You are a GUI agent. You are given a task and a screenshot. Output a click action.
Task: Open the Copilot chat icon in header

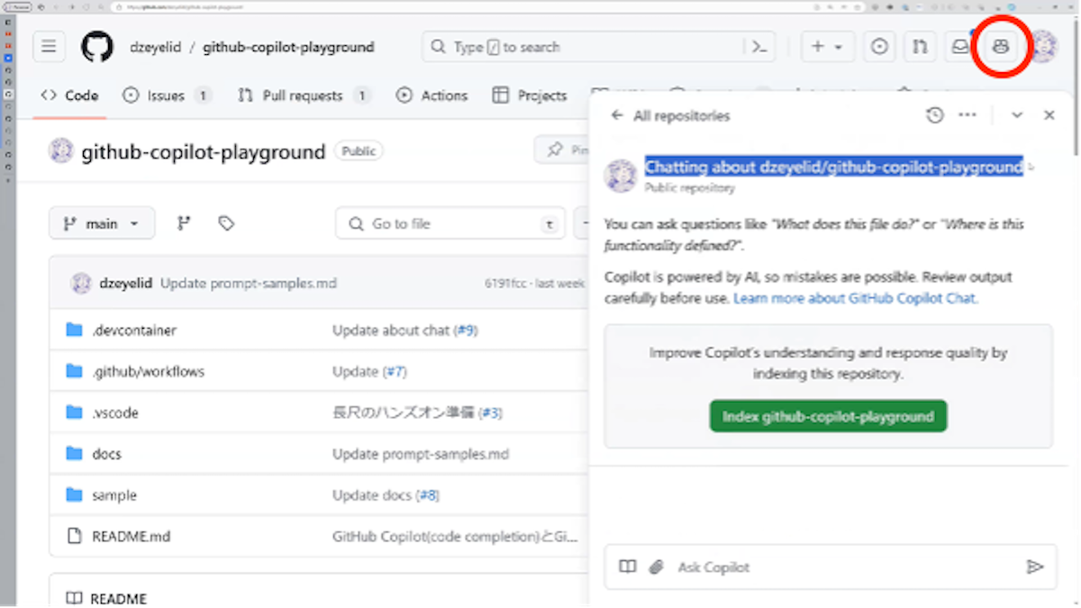tap(1001, 47)
